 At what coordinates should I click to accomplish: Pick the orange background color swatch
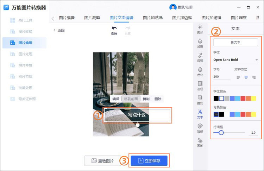click(x=249, y=114)
